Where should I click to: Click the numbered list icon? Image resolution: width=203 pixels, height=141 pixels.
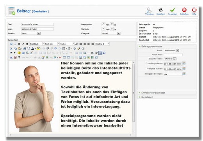pyautogui.click(x=64, y=48)
